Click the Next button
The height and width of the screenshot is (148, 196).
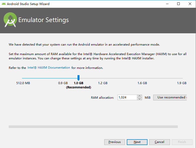click(x=137, y=142)
